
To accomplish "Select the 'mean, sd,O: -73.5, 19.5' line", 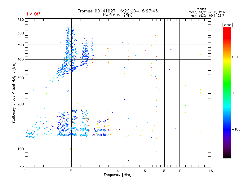I will [206, 12].
